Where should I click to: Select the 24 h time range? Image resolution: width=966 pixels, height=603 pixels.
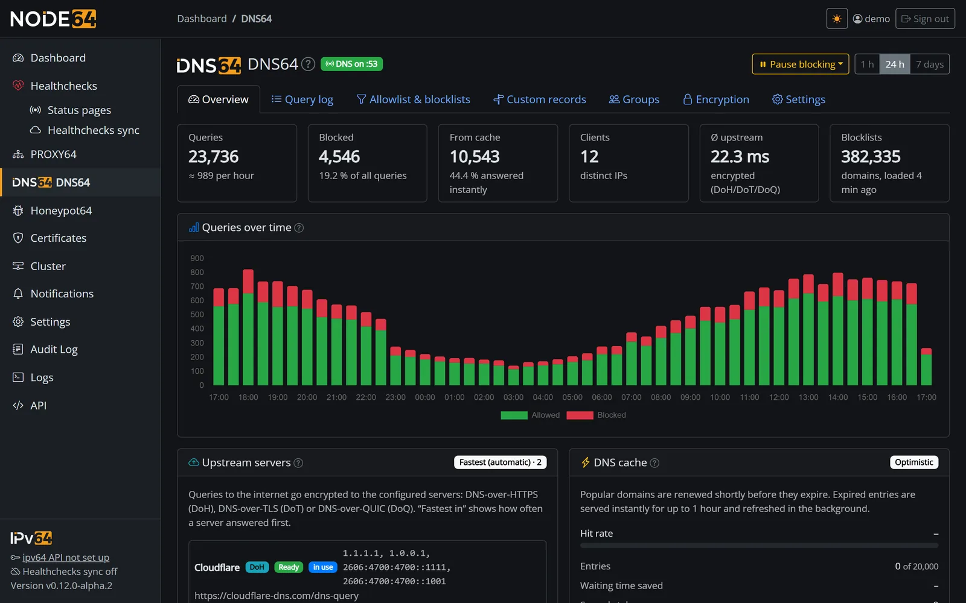tap(895, 65)
